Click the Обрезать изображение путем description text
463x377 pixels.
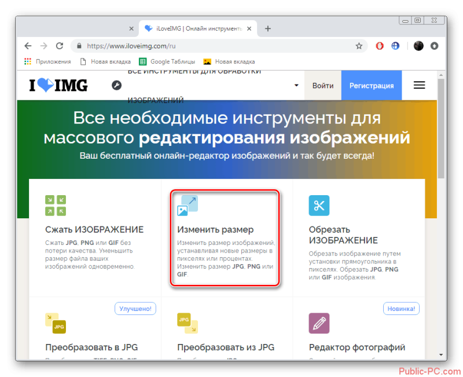(355, 266)
